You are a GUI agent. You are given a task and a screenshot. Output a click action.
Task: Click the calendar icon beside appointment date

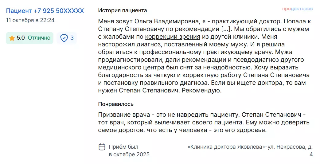click(x=102, y=147)
